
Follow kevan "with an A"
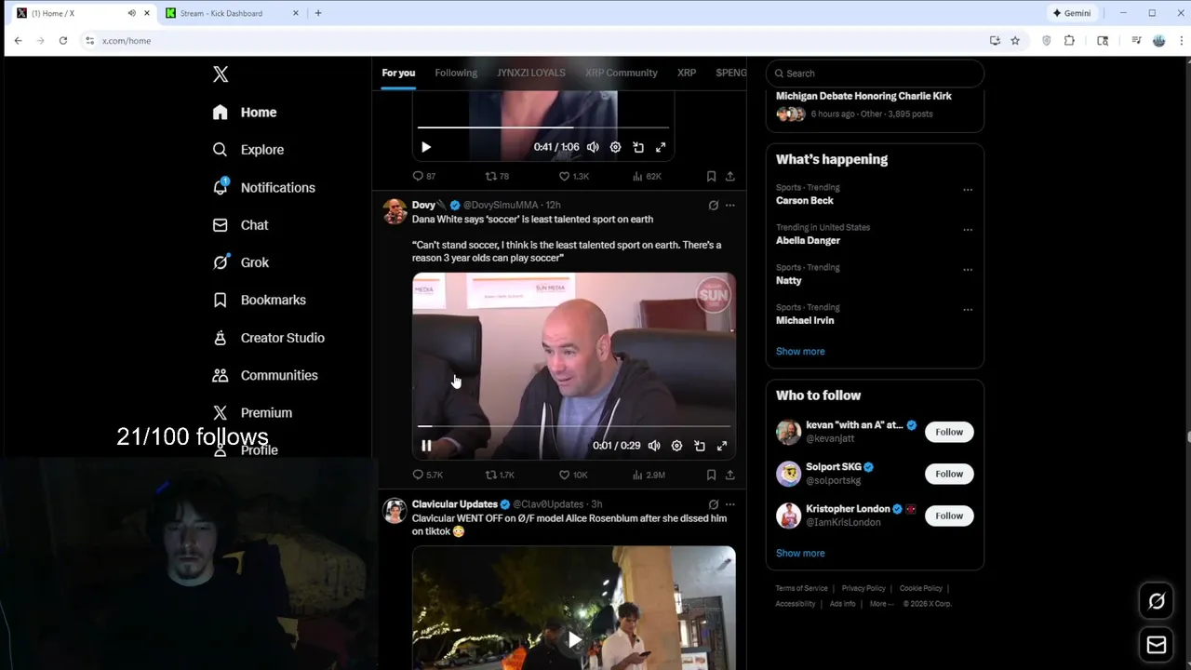tap(949, 432)
